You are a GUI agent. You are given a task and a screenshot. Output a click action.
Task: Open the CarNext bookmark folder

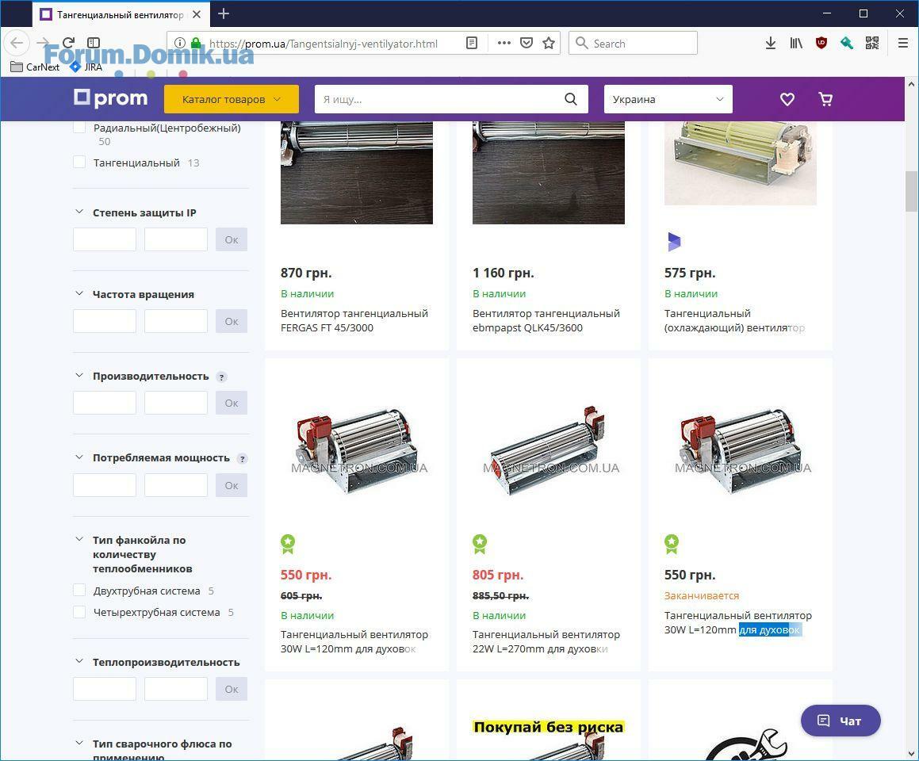click(x=35, y=67)
